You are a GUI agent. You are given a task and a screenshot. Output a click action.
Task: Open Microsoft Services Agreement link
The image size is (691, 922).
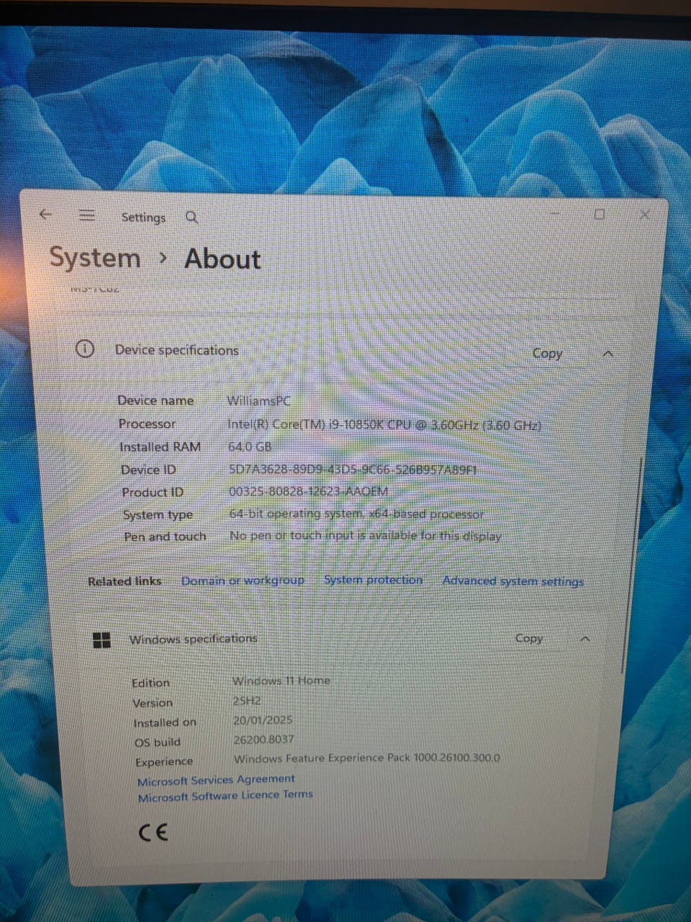[216, 779]
